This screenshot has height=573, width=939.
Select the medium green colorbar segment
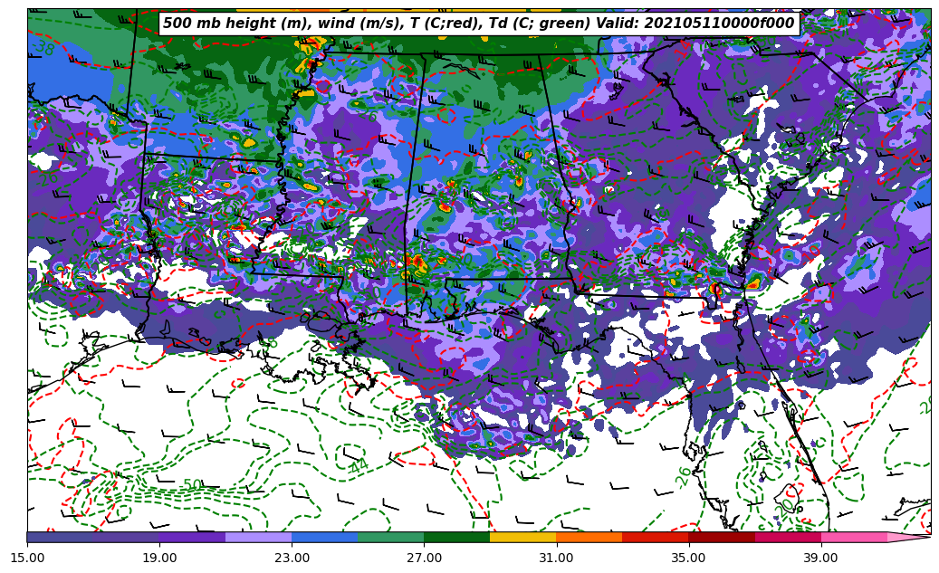391,537
